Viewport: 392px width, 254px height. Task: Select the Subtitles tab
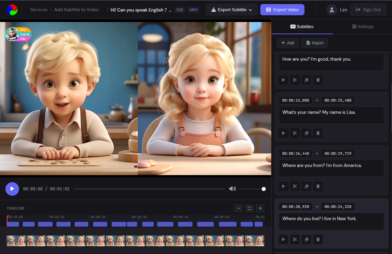tap(302, 26)
